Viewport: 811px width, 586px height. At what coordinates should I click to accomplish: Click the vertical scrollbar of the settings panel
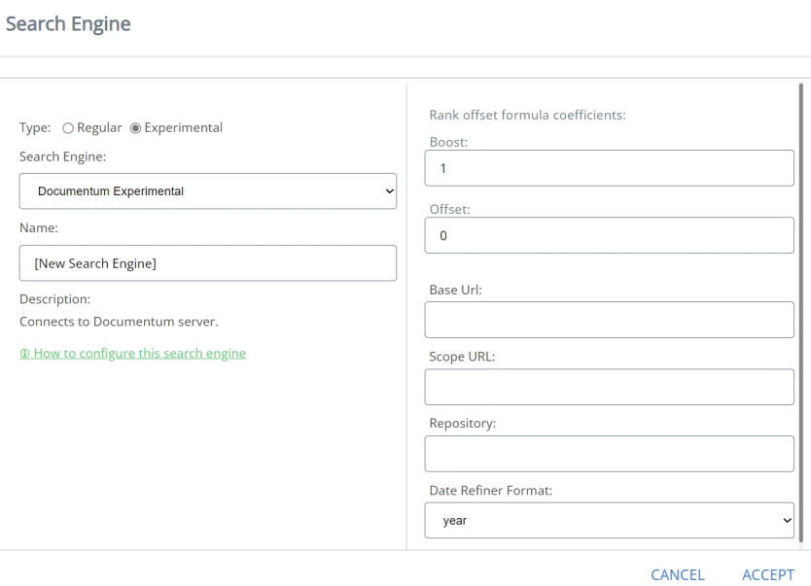click(800, 292)
